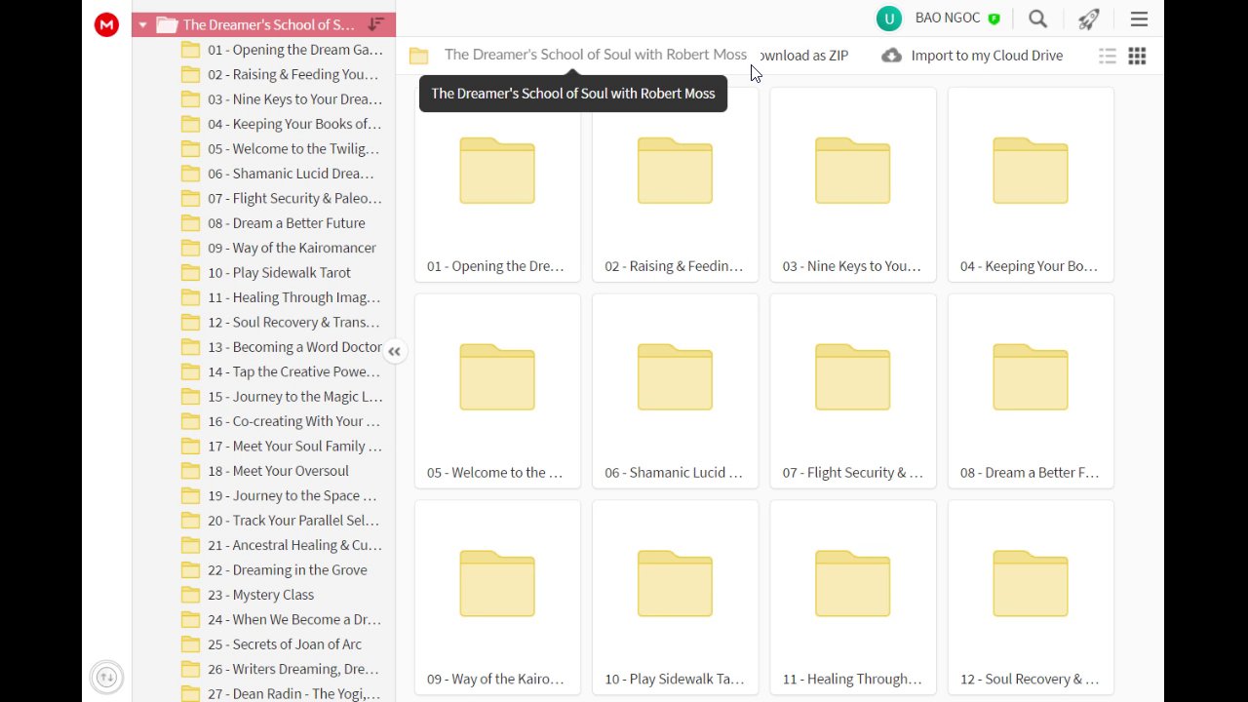Click Import to my Cloud Drive

(972, 56)
